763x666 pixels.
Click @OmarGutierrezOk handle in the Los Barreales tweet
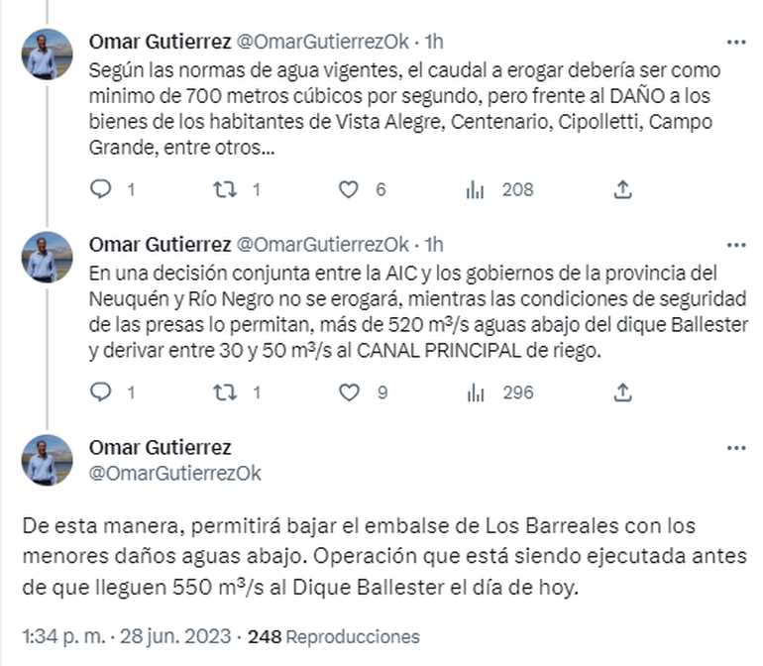coord(175,473)
